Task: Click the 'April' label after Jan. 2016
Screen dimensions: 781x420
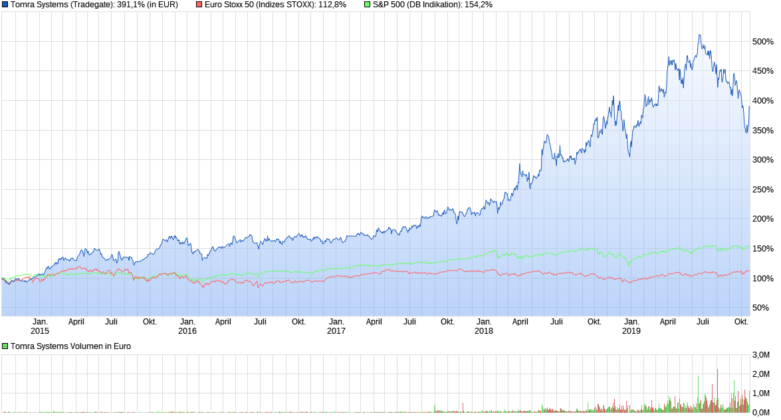Action: [223, 322]
